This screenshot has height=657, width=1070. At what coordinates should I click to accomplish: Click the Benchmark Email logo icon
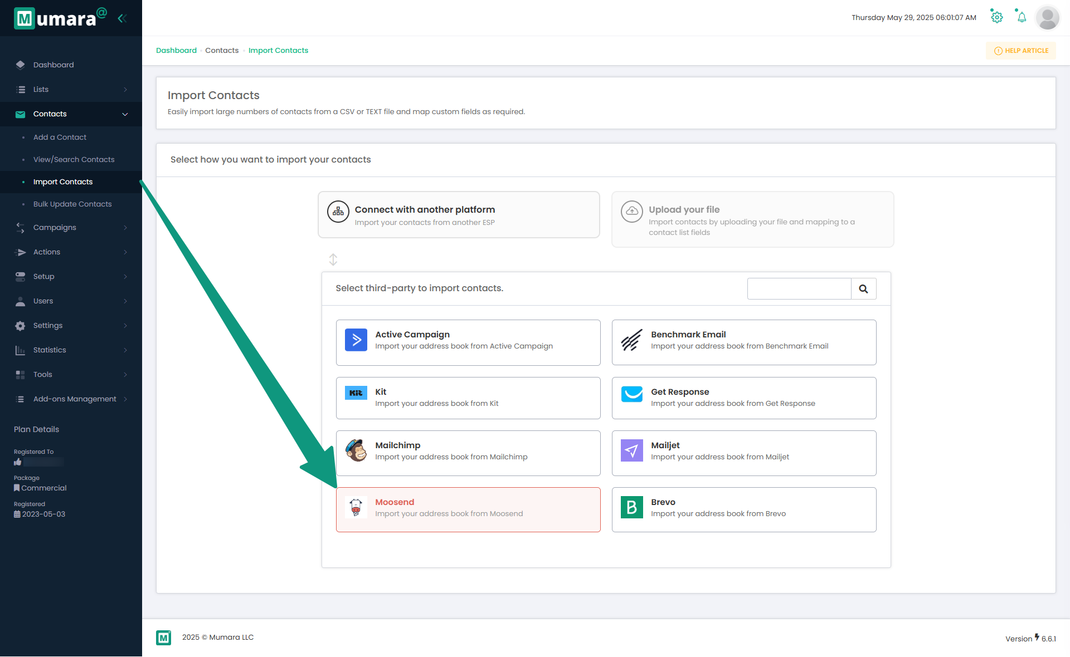631,340
